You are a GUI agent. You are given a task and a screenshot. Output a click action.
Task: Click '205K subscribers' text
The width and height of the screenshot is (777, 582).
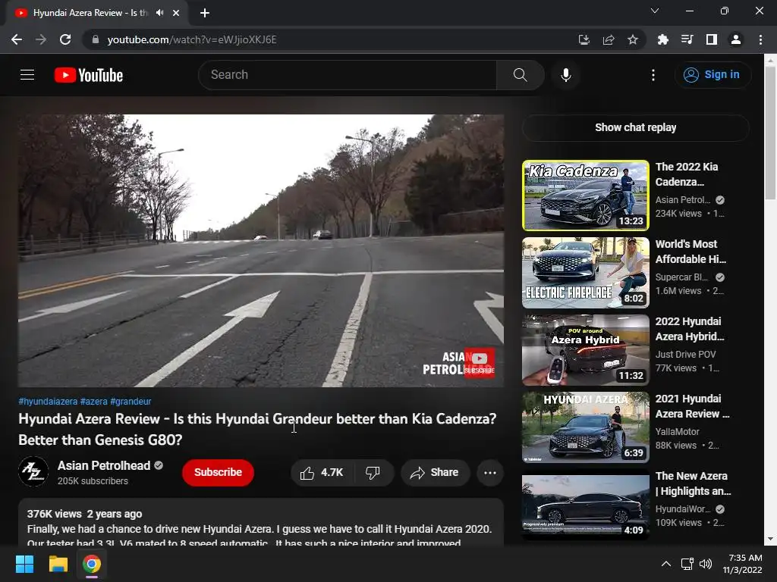click(x=93, y=481)
